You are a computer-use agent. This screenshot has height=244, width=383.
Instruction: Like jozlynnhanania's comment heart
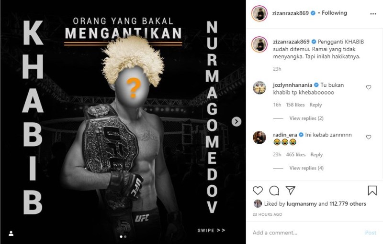point(369,87)
